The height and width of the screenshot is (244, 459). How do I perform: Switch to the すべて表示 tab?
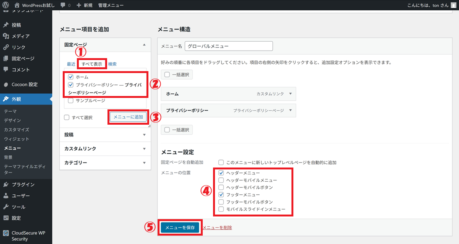pos(92,64)
